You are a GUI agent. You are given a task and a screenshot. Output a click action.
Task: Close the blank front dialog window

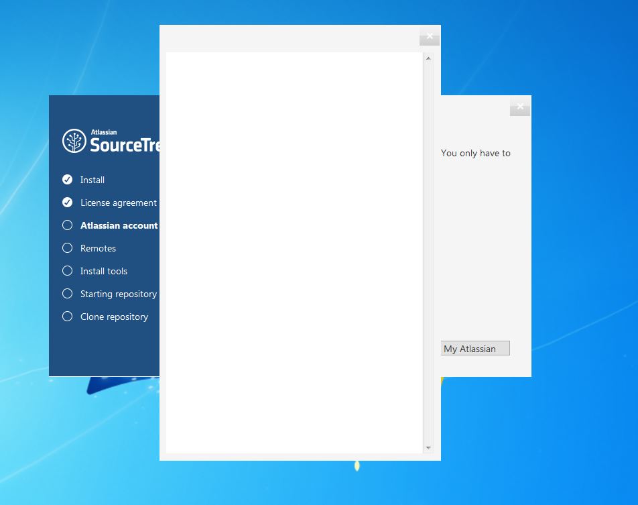tap(430, 36)
